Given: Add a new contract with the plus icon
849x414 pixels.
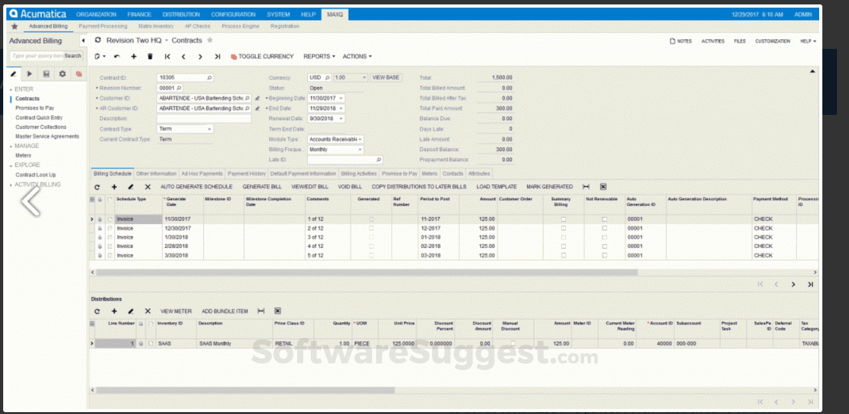Looking at the screenshot, I should (x=133, y=57).
